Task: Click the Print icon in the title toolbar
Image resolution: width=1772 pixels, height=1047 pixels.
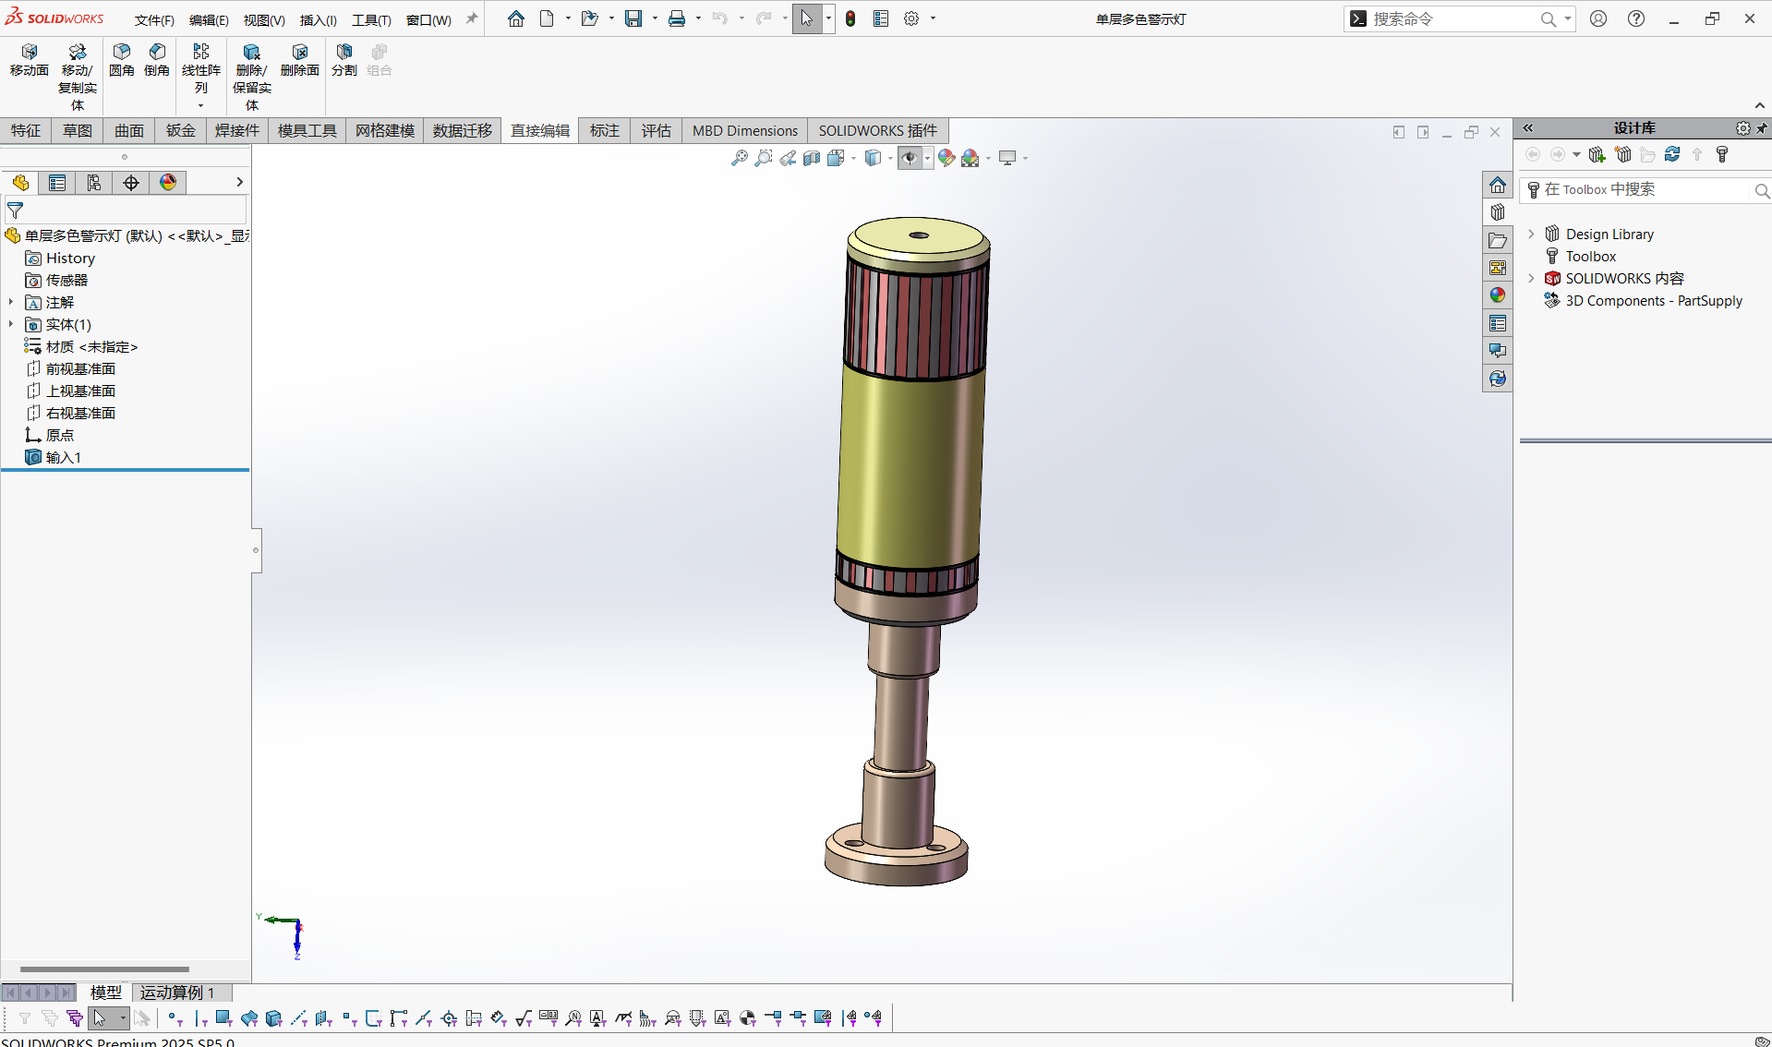Action: [x=677, y=18]
